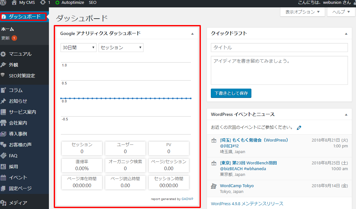
Task: Click the 導入事例 images icon
Action: pos(3,134)
